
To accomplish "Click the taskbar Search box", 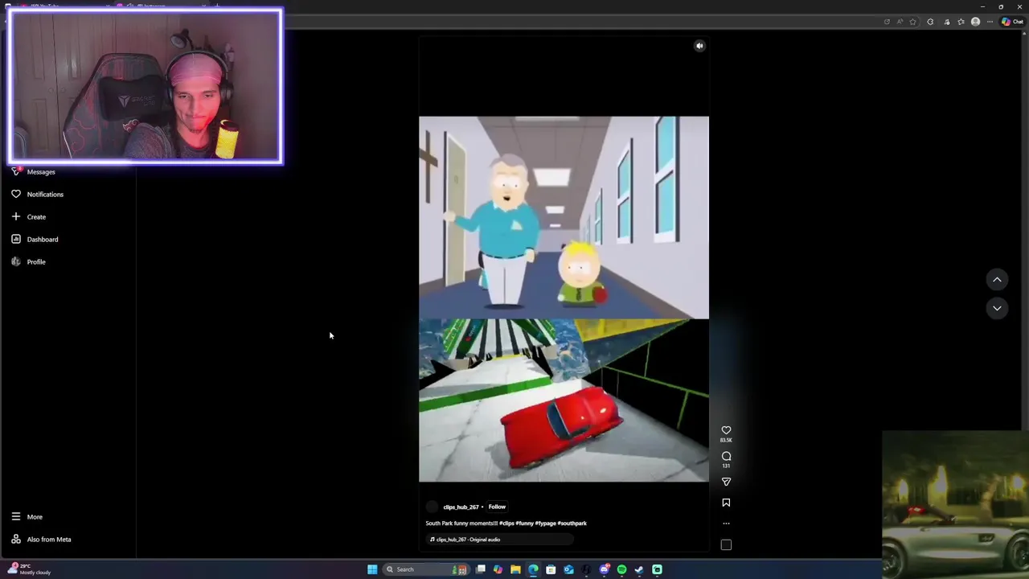I will pos(424,569).
